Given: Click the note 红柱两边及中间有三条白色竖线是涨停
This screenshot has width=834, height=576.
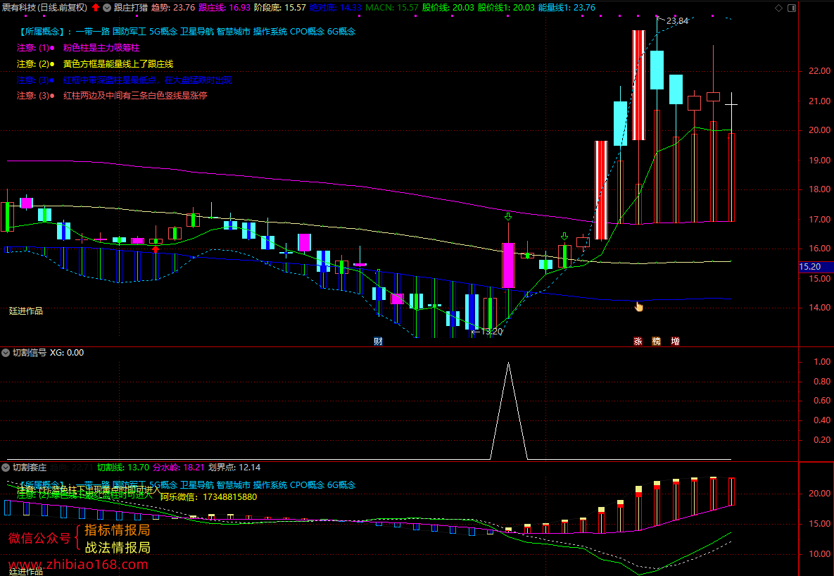Looking at the screenshot, I should click(135, 96).
